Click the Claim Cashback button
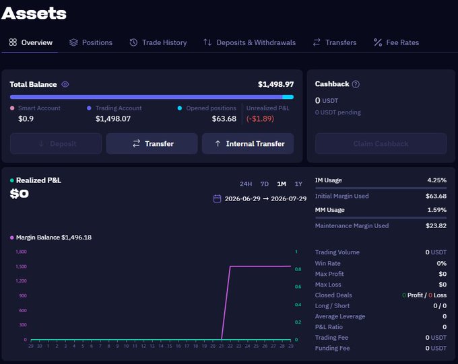This screenshot has width=458, height=364. pyautogui.click(x=381, y=143)
